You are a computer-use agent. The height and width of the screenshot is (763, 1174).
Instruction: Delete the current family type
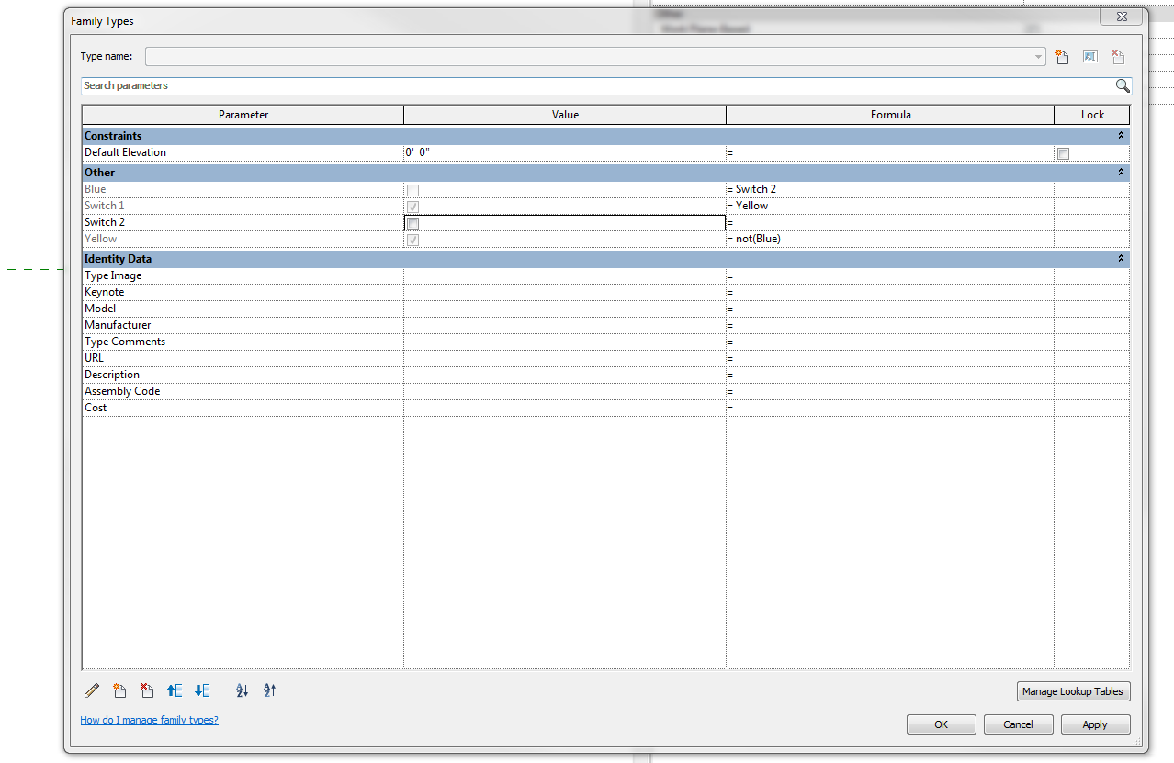[x=1117, y=56]
